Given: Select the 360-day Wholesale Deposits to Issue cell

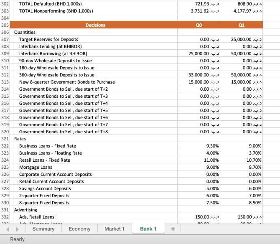Looking at the screenshot, I should tap(95, 75).
